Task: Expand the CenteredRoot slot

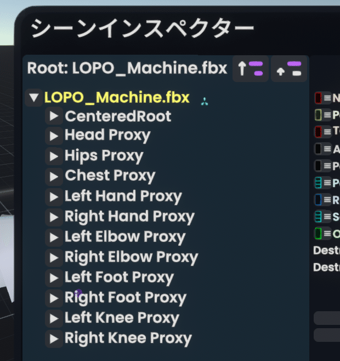Action: click(54, 116)
